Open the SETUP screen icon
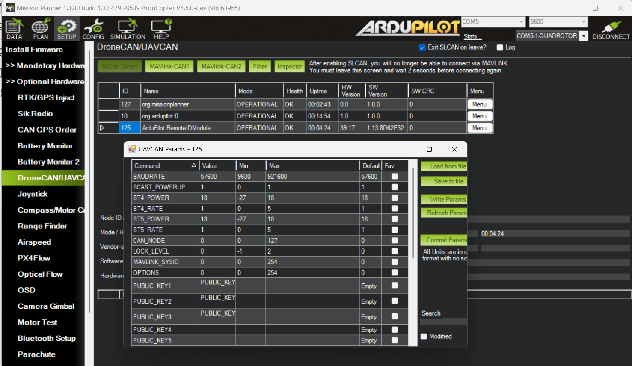This screenshot has height=366, width=632. click(67, 29)
